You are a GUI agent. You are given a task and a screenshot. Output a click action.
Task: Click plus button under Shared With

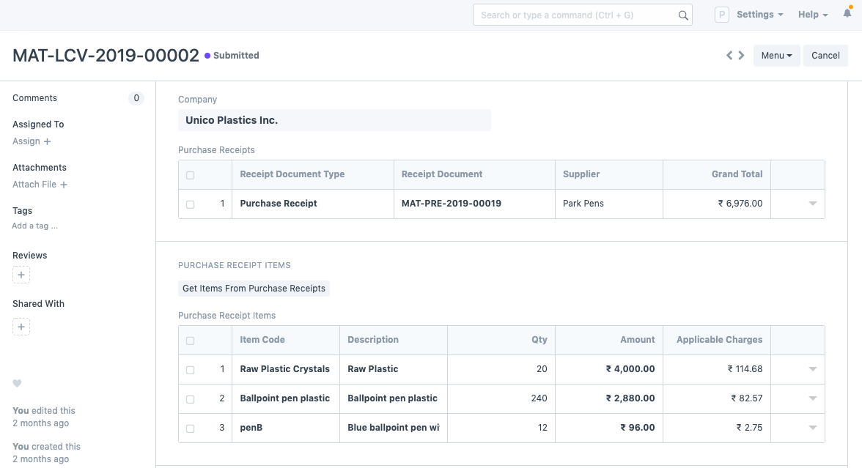(21, 327)
